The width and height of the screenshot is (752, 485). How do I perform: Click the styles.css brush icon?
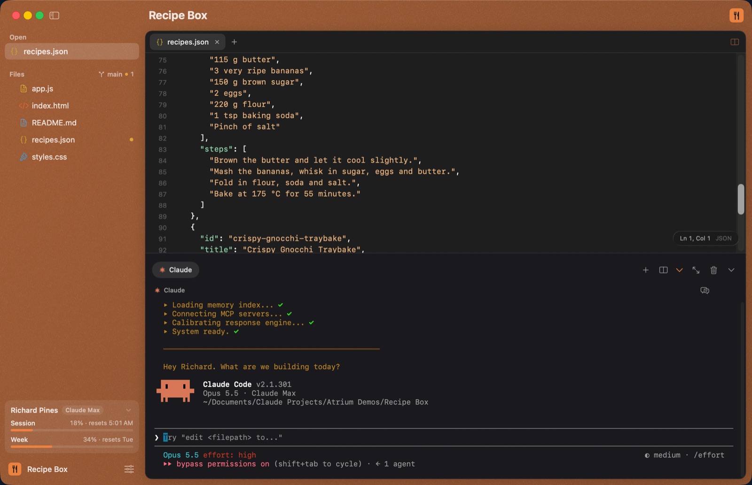click(x=23, y=157)
